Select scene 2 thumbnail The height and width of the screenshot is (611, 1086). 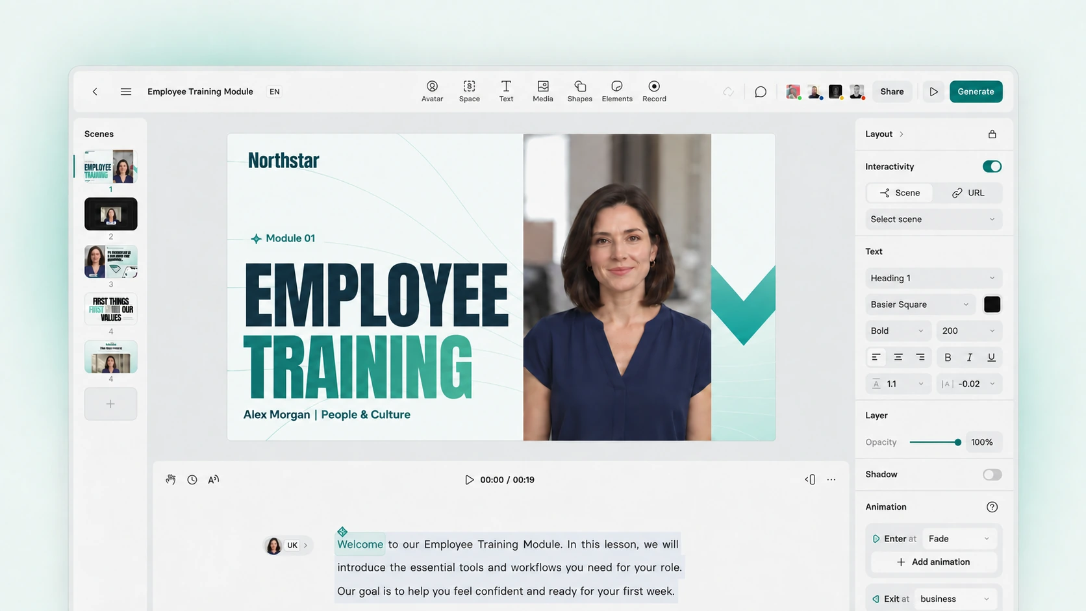click(x=110, y=214)
